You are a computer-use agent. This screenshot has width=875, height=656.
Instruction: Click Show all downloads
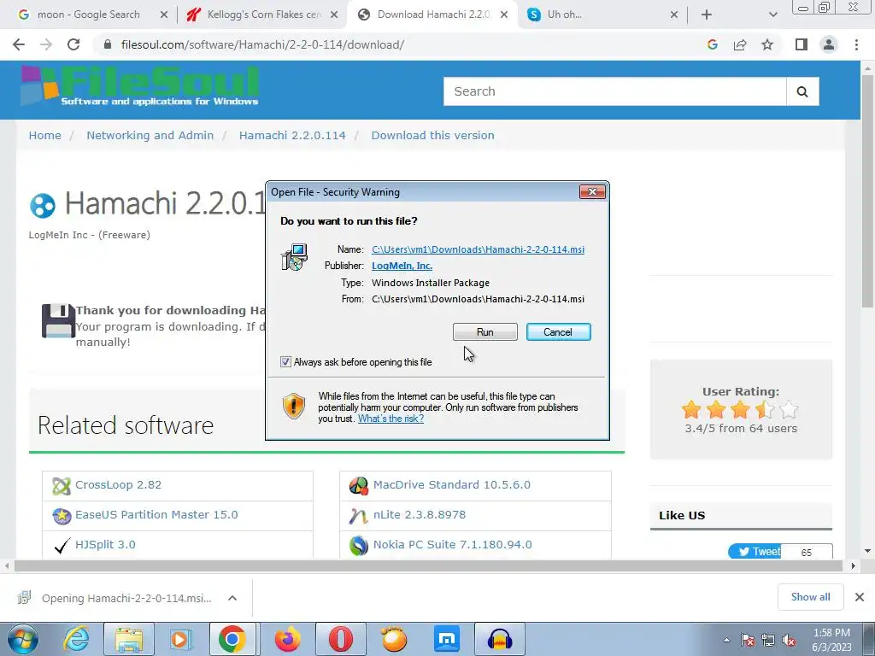810,597
